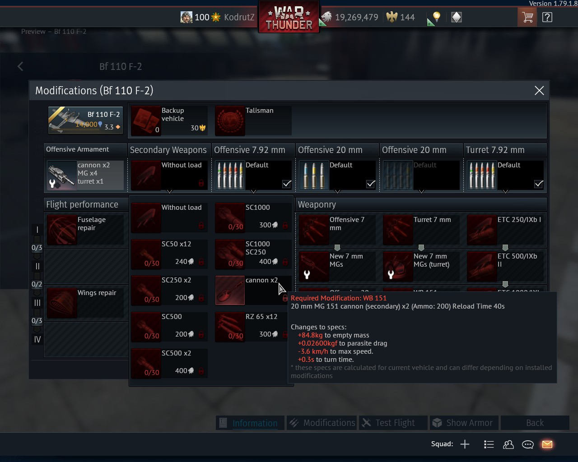Add squad member with plus icon
Image resolution: width=578 pixels, height=462 pixels.
465,444
